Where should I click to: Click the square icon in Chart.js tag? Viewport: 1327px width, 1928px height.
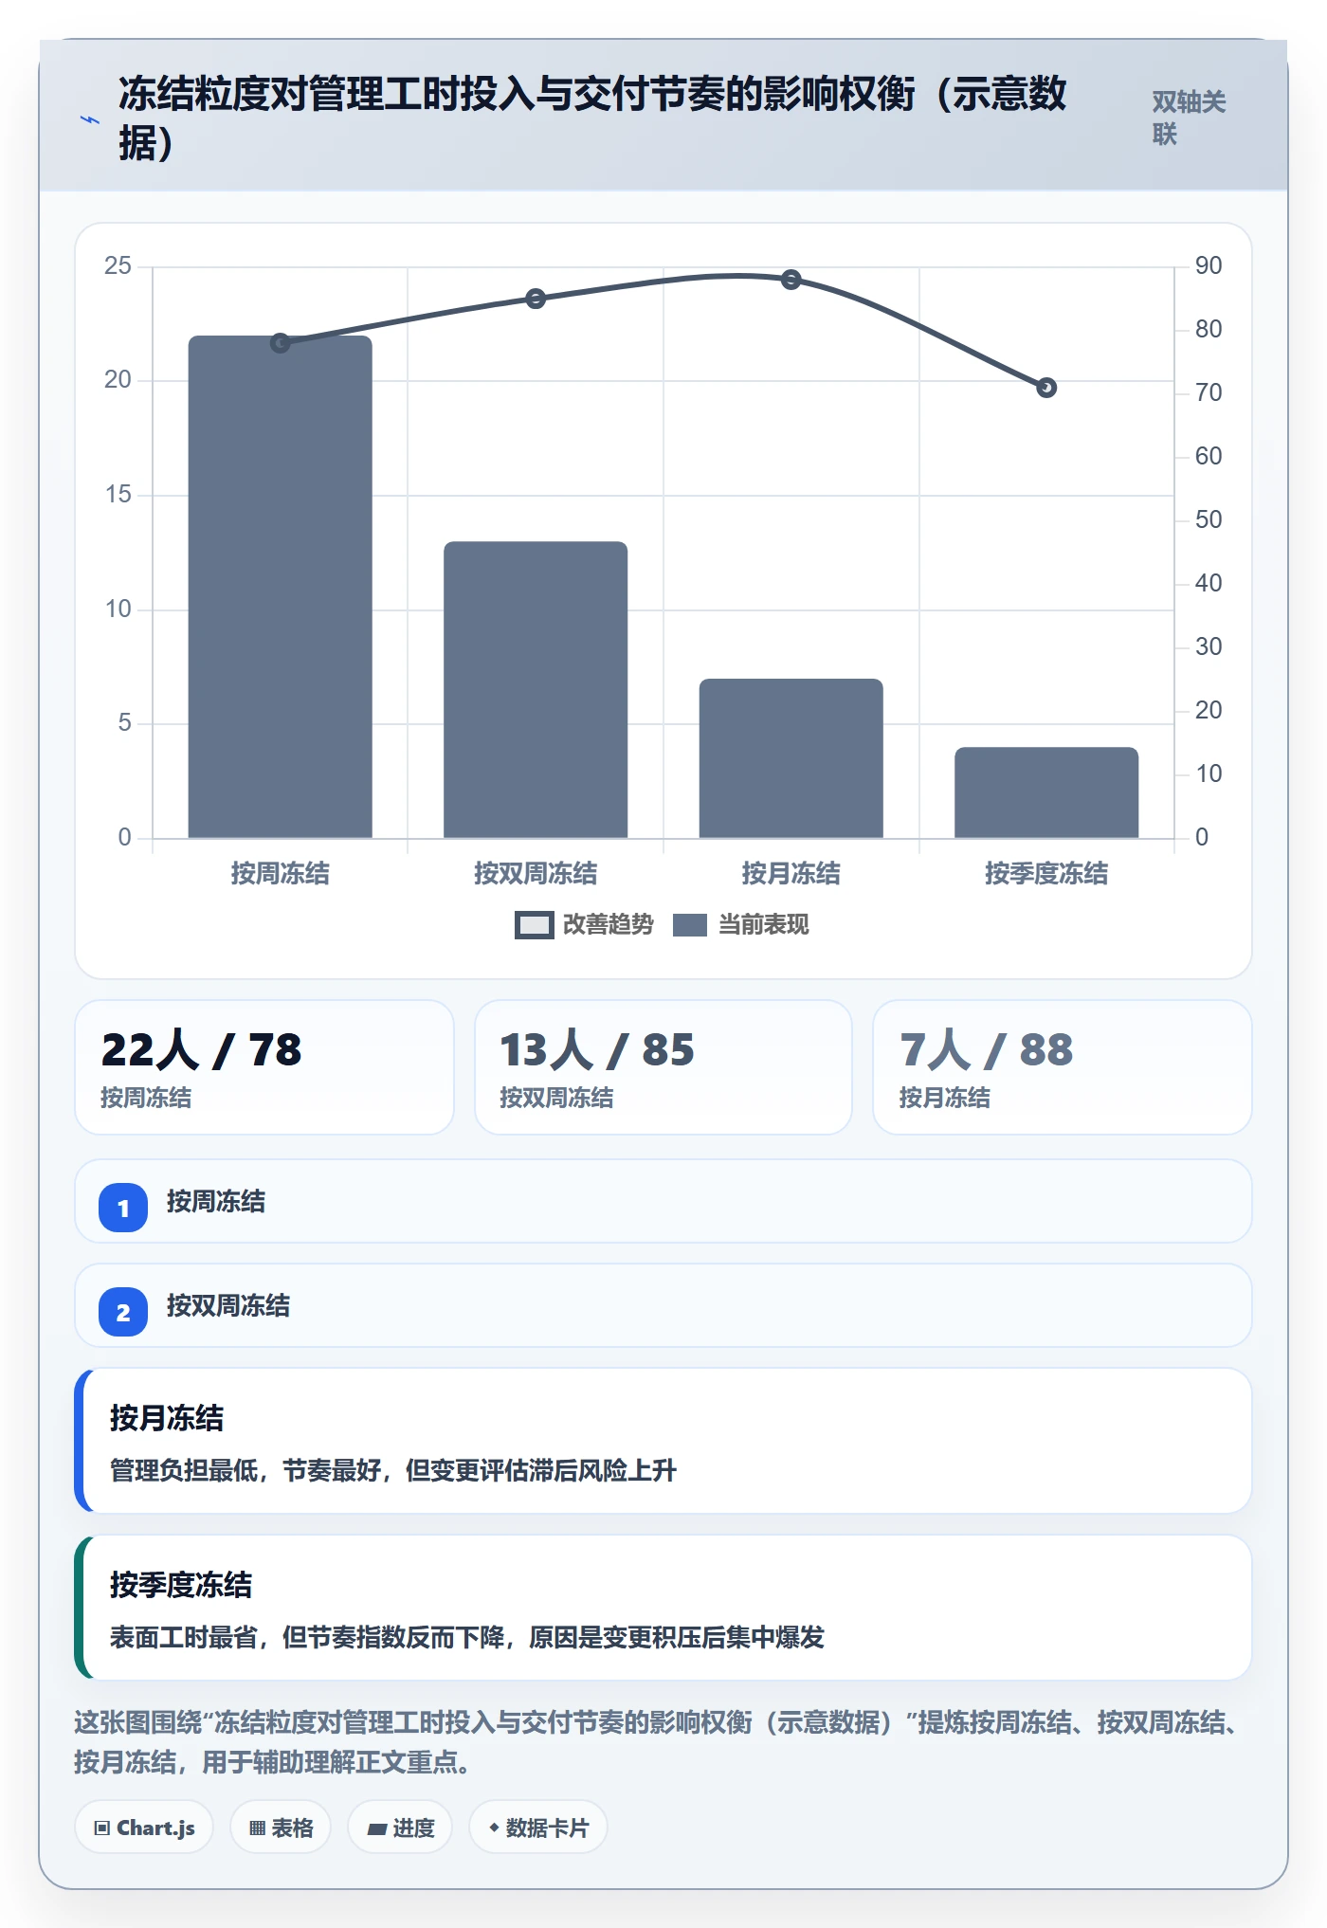[102, 1828]
